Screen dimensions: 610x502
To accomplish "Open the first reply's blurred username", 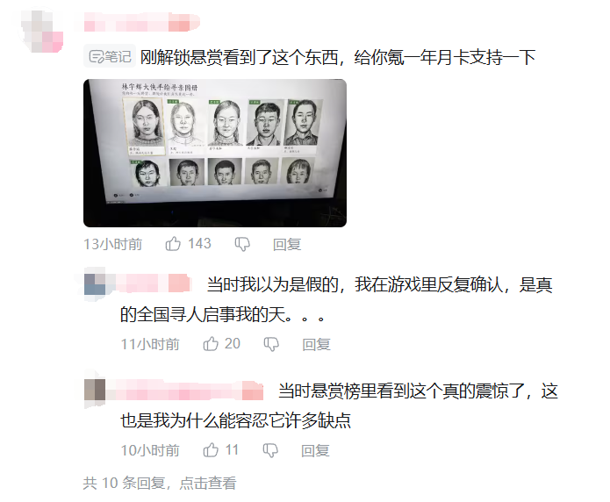I will (153, 283).
